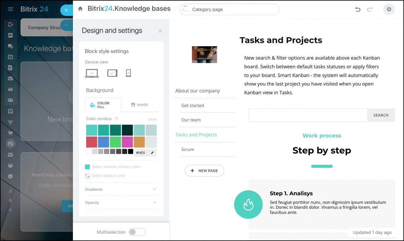This screenshot has width=404, height=241.
Task: Click the #HEX color input
Action: tap(145, 153)
